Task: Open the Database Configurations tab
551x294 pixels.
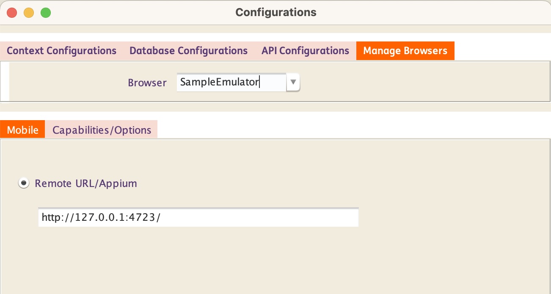Action: tap(188, 51)
